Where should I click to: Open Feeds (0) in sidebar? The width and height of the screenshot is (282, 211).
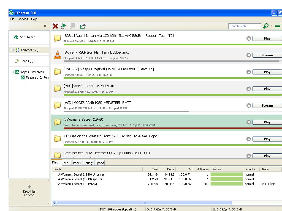(27, 61)
